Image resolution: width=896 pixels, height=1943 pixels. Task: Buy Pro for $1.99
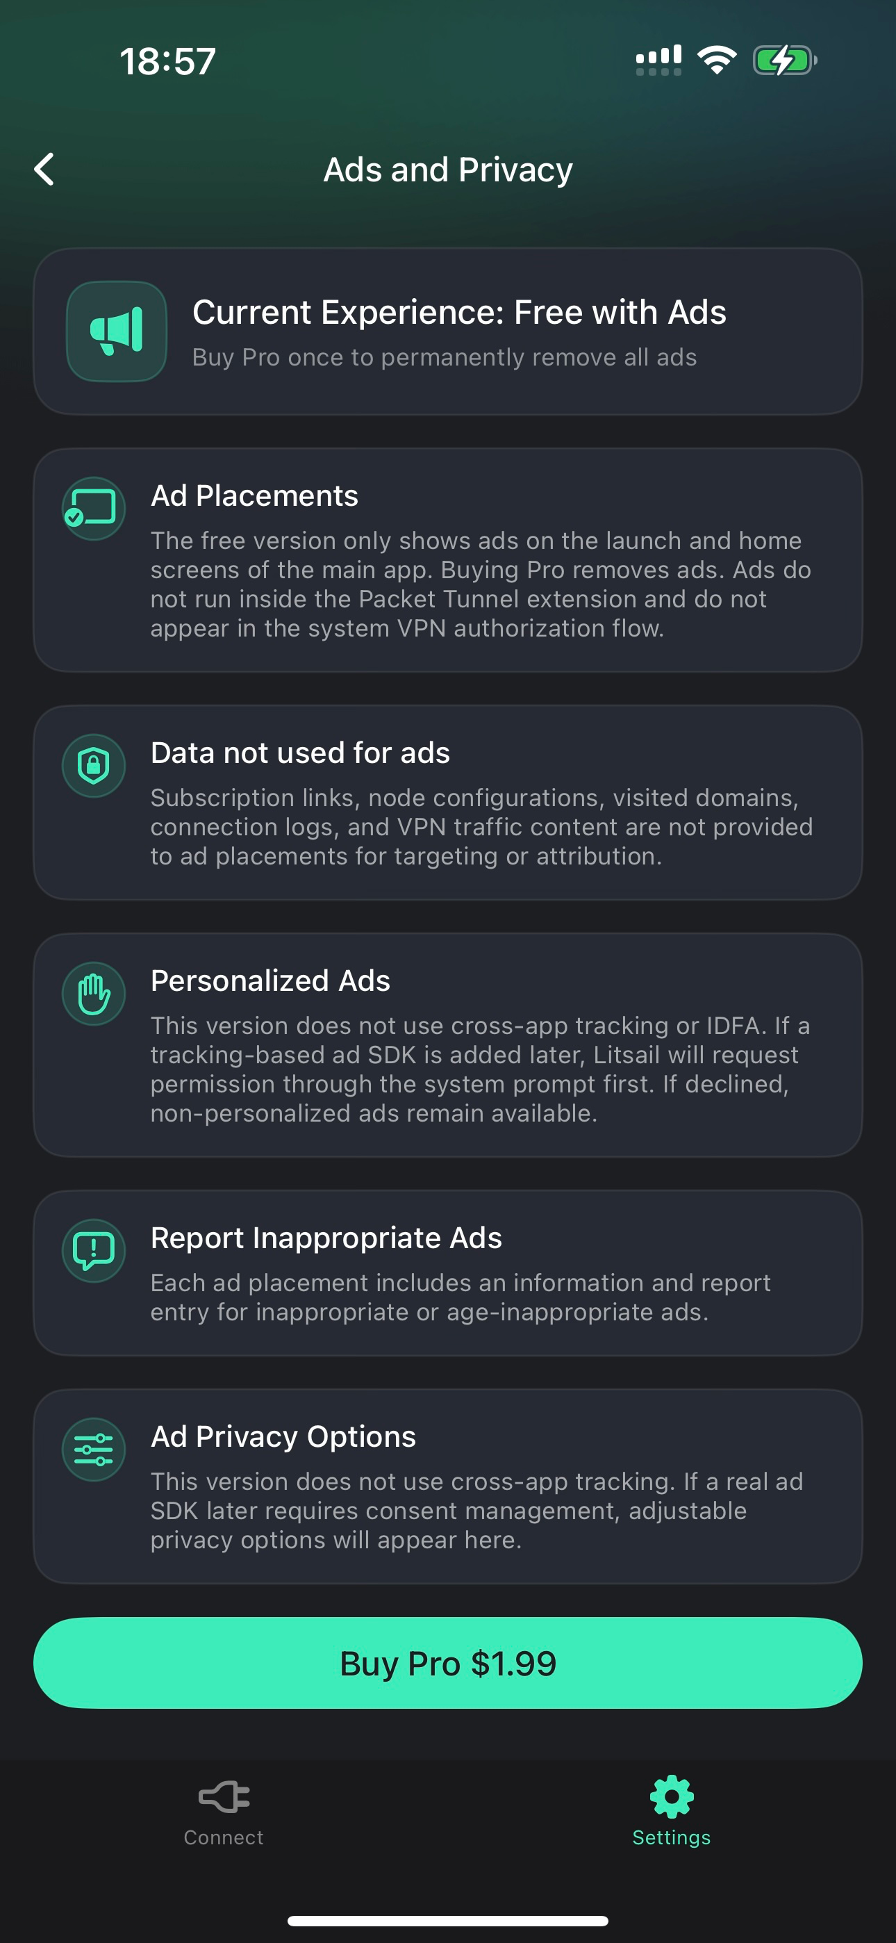tap(448, 1662)
